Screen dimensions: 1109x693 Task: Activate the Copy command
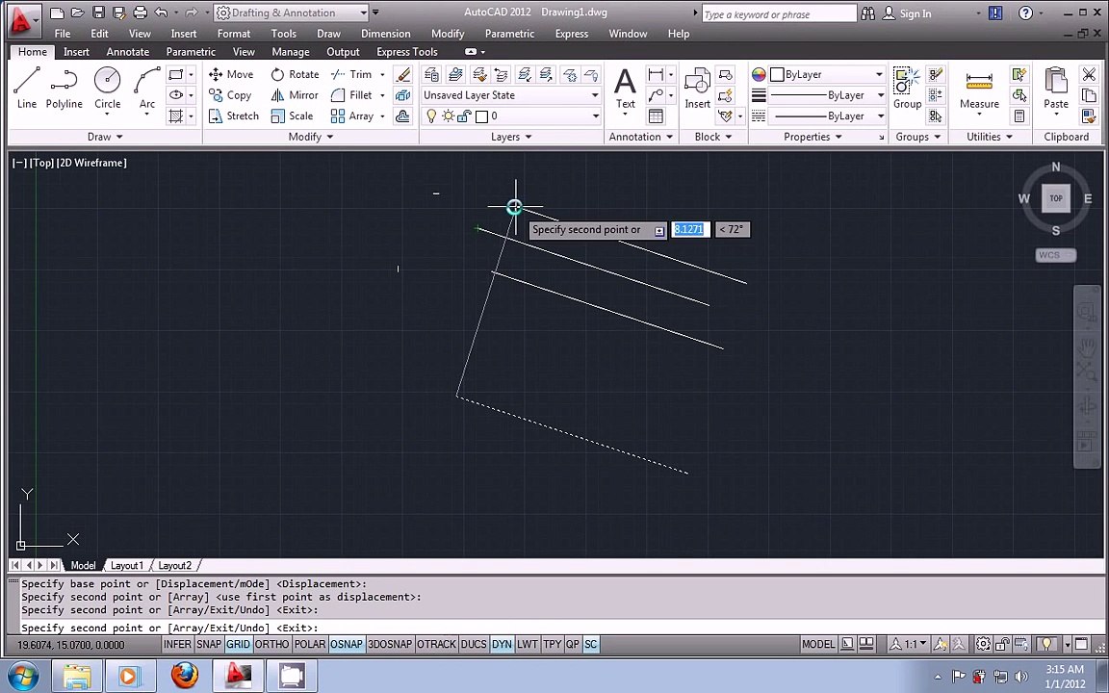tap(231, 94)
